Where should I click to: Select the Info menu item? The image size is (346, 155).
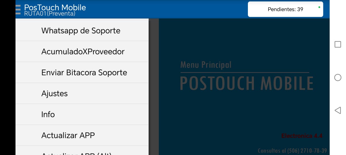82,114
